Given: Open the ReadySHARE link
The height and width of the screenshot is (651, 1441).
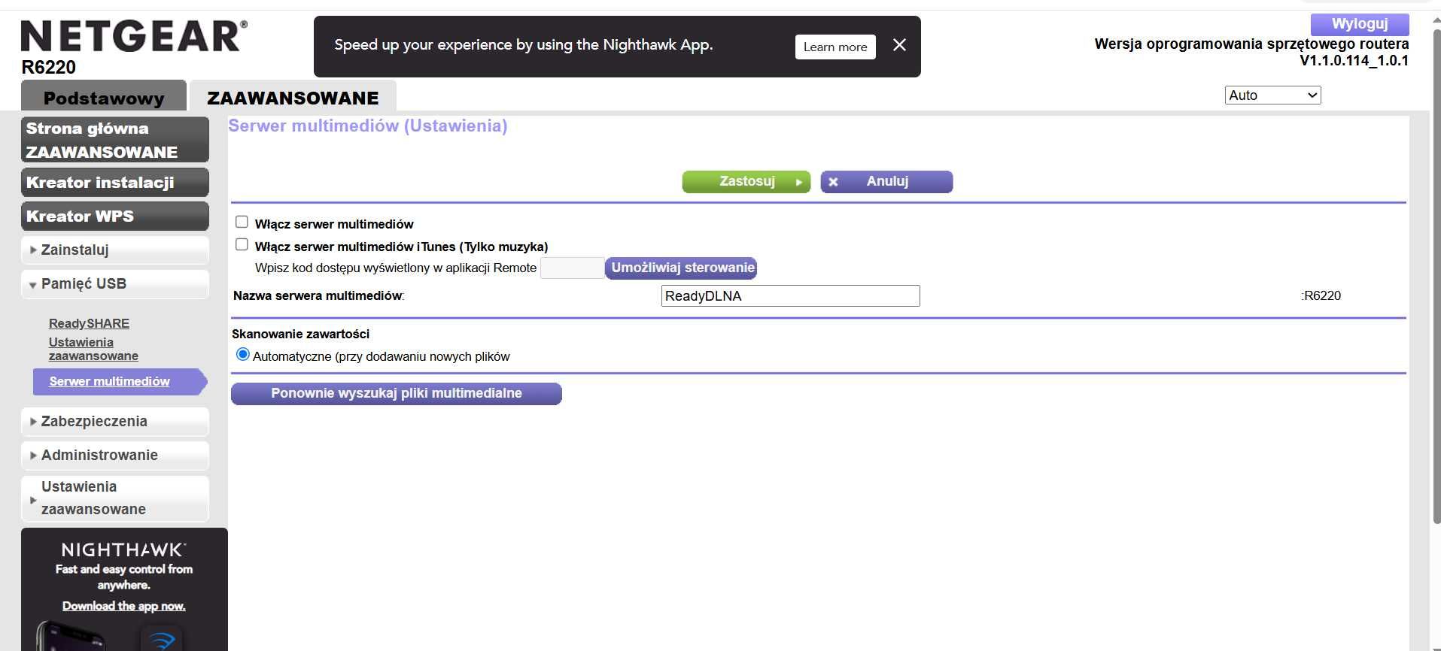Looking at the screenshot, I should [89, 323].
